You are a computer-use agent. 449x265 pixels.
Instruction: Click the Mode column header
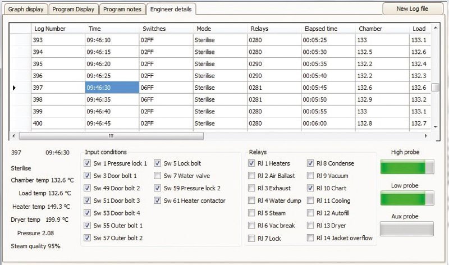click(x=220, y=29)
